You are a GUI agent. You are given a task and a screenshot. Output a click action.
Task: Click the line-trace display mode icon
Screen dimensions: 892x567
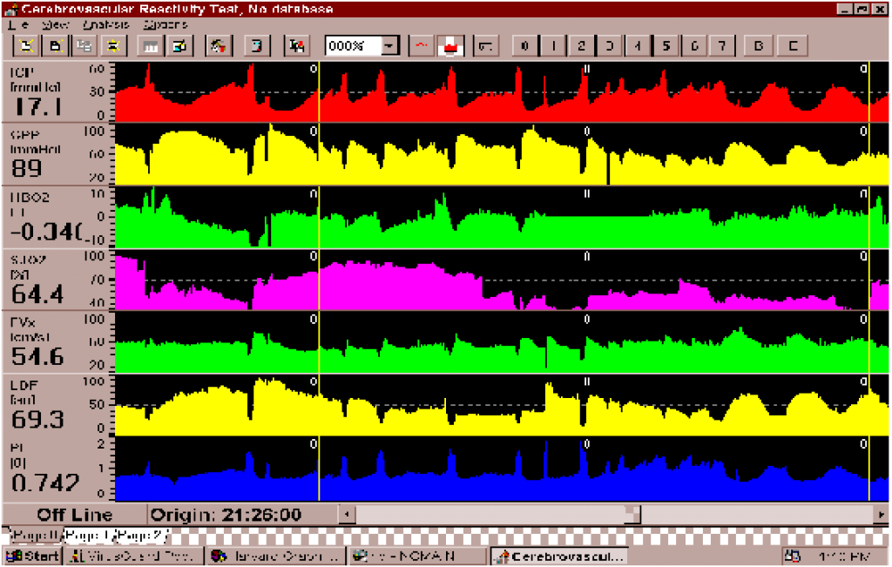click(x=422, y=46)
